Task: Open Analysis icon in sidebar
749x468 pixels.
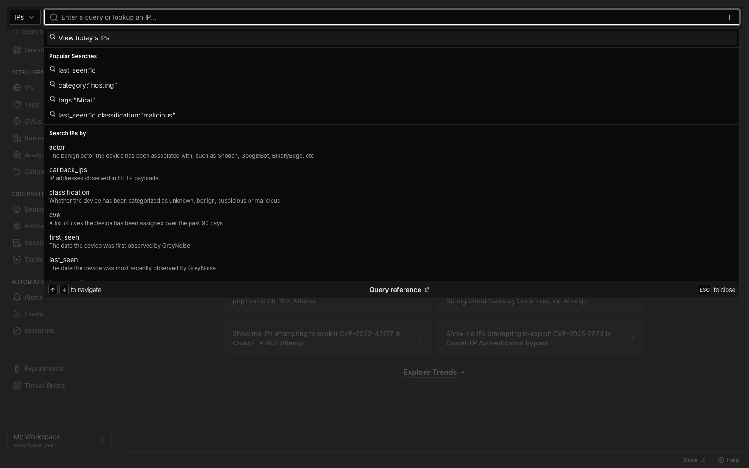Action: coord(17,155)
